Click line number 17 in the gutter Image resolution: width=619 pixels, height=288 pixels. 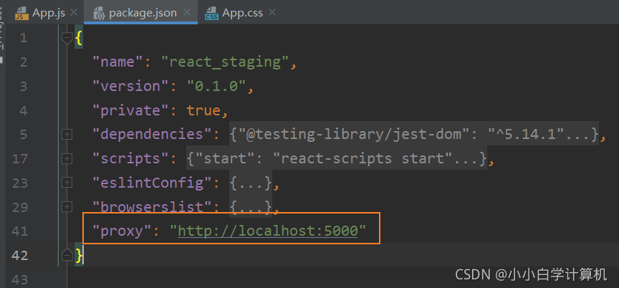[20, 159]
